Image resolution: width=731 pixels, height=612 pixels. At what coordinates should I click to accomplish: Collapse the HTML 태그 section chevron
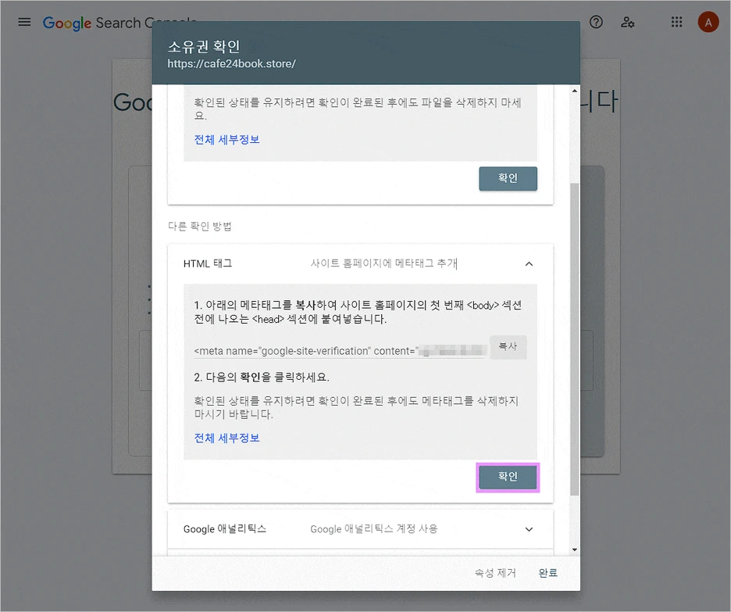(529, 264)
